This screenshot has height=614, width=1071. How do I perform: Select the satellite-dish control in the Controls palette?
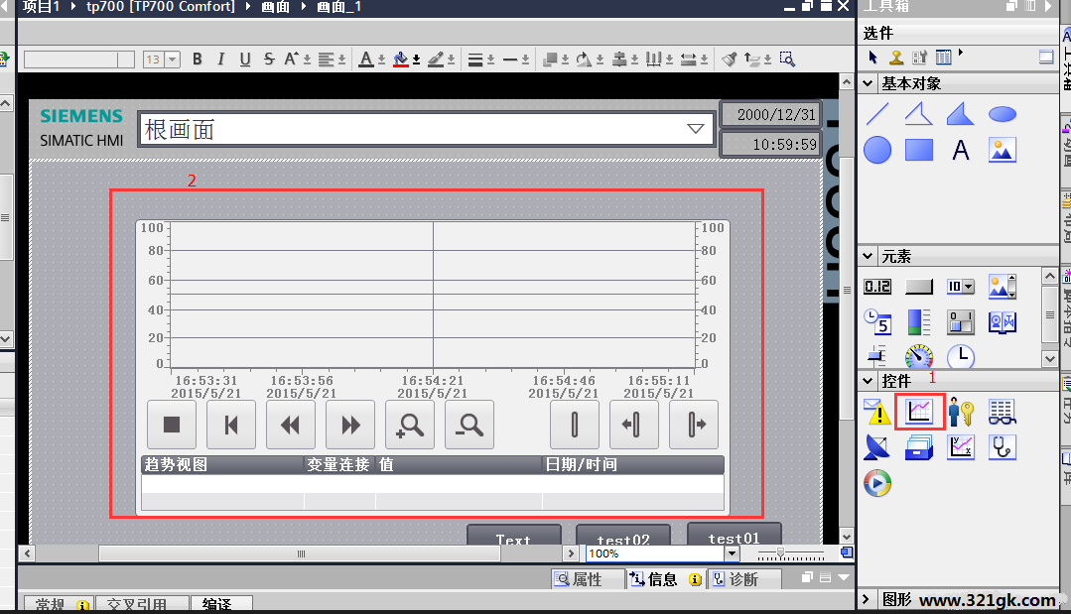pyautogui.click(x=877, y=447)
